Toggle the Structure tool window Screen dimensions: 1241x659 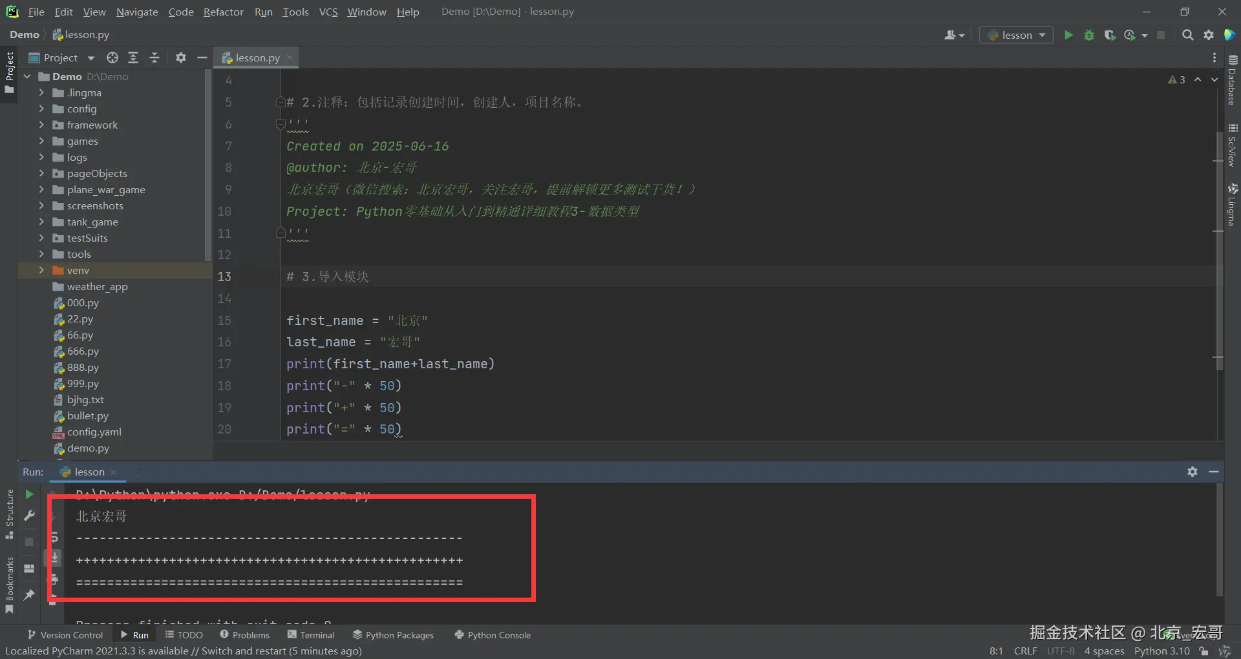pos(9,514)
